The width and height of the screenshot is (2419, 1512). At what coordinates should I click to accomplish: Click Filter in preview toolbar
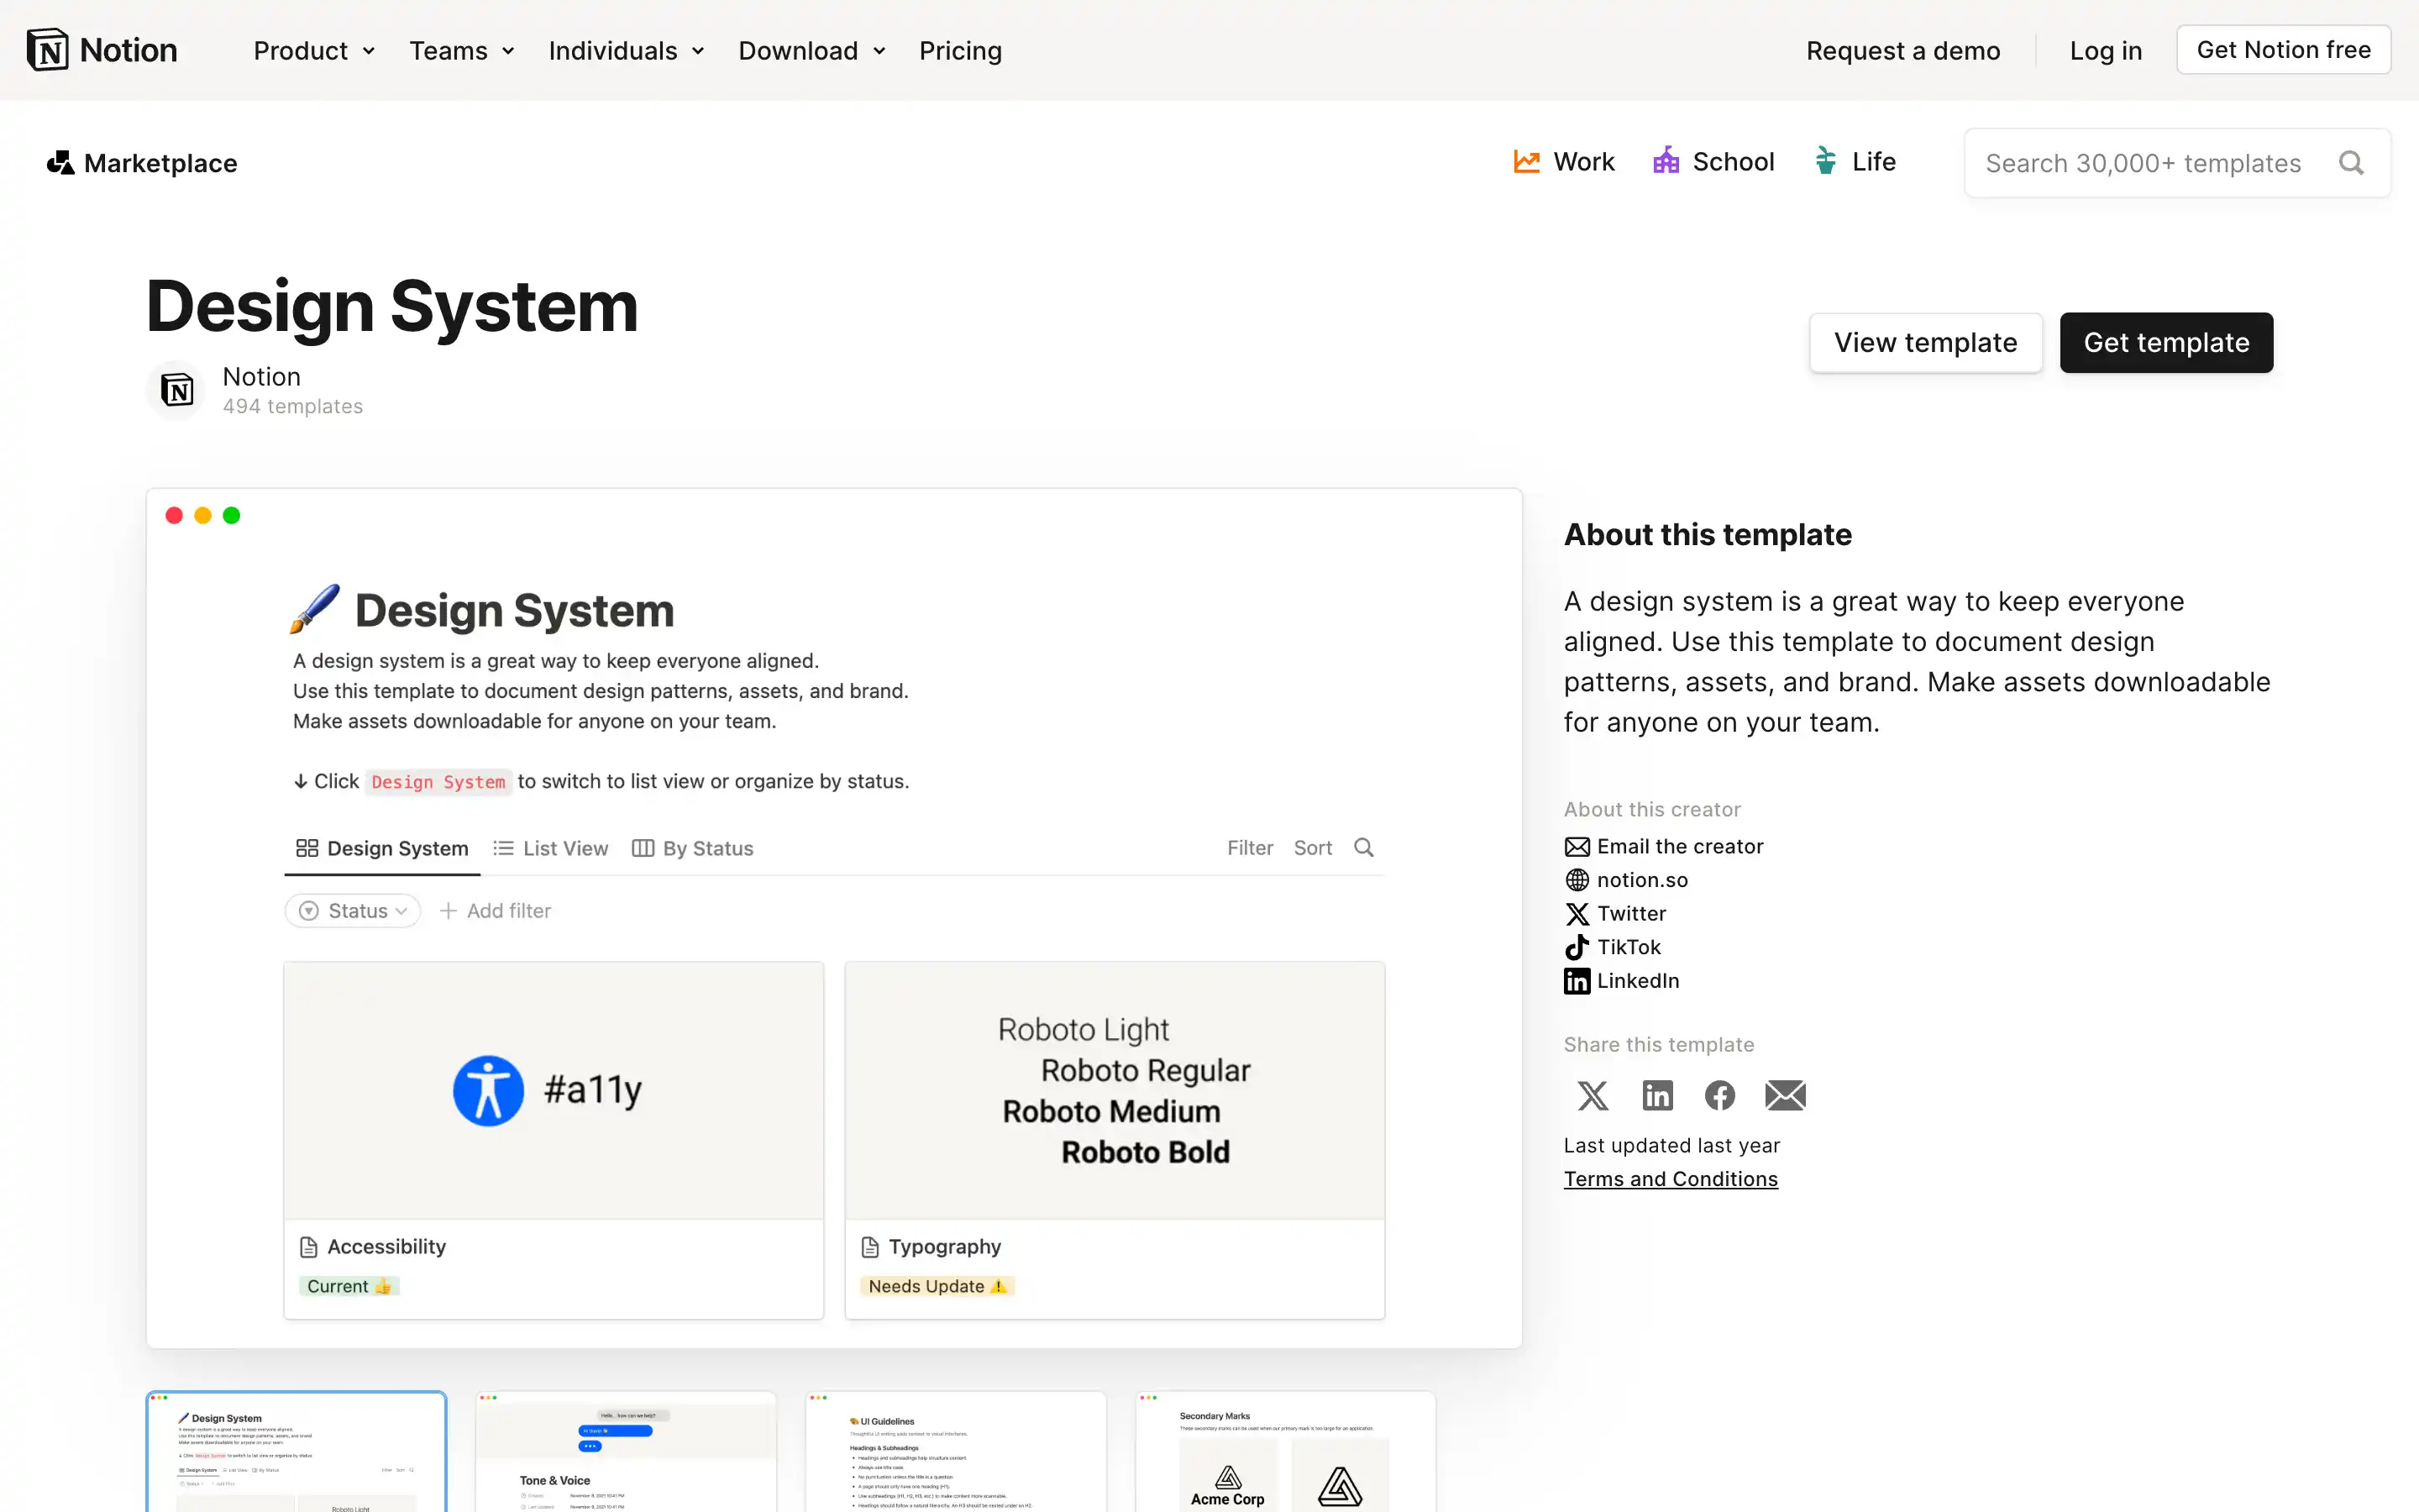click(1250, 848)
